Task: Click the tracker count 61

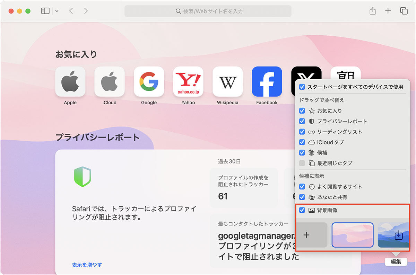Action: click(223, 196)
